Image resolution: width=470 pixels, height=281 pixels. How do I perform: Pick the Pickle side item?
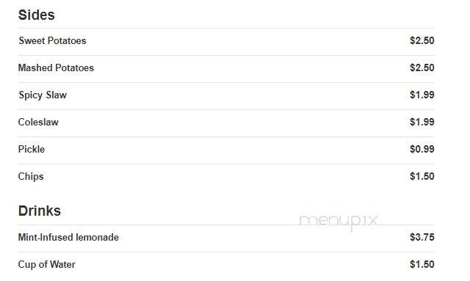pyautogui.click(x=32, y=149)
